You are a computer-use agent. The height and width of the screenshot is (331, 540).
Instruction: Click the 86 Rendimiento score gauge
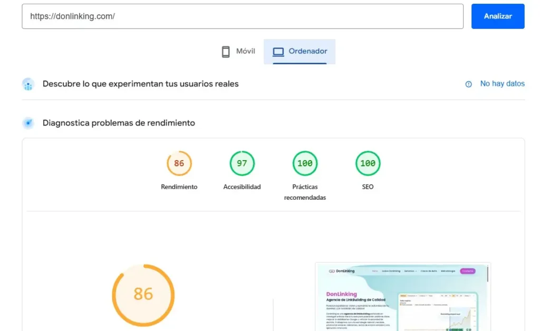pyautogui.click(x=179, y=163)
